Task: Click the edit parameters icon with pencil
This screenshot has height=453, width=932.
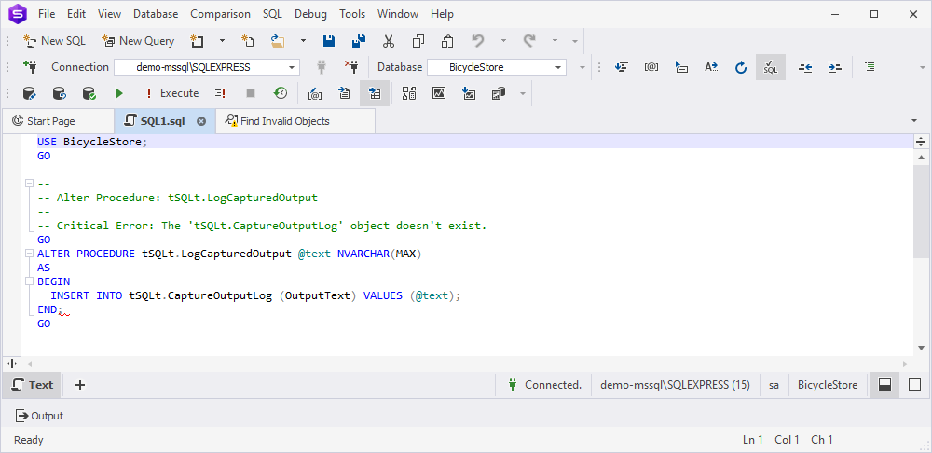Action: 315,93
